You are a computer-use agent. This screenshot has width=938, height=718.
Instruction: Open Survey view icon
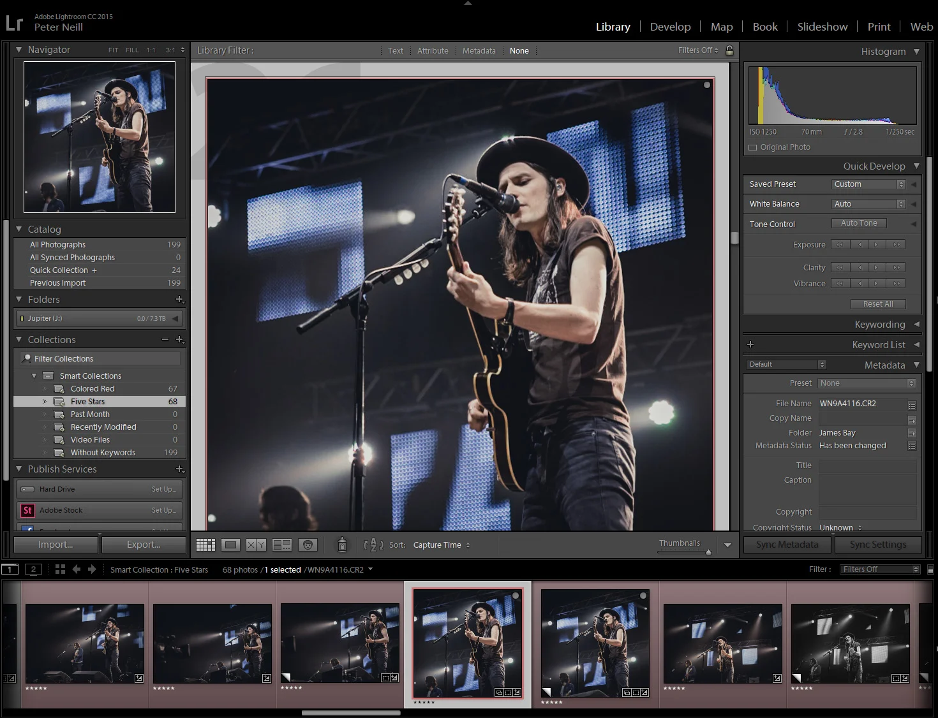[x=281, y=545]
